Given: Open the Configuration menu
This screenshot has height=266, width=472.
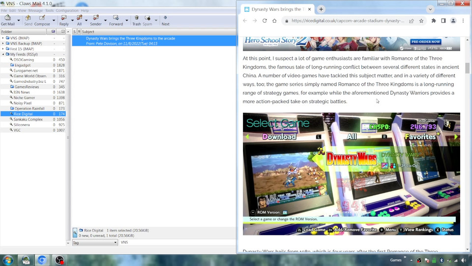Looking at the screenshot, I should (67, 10).
